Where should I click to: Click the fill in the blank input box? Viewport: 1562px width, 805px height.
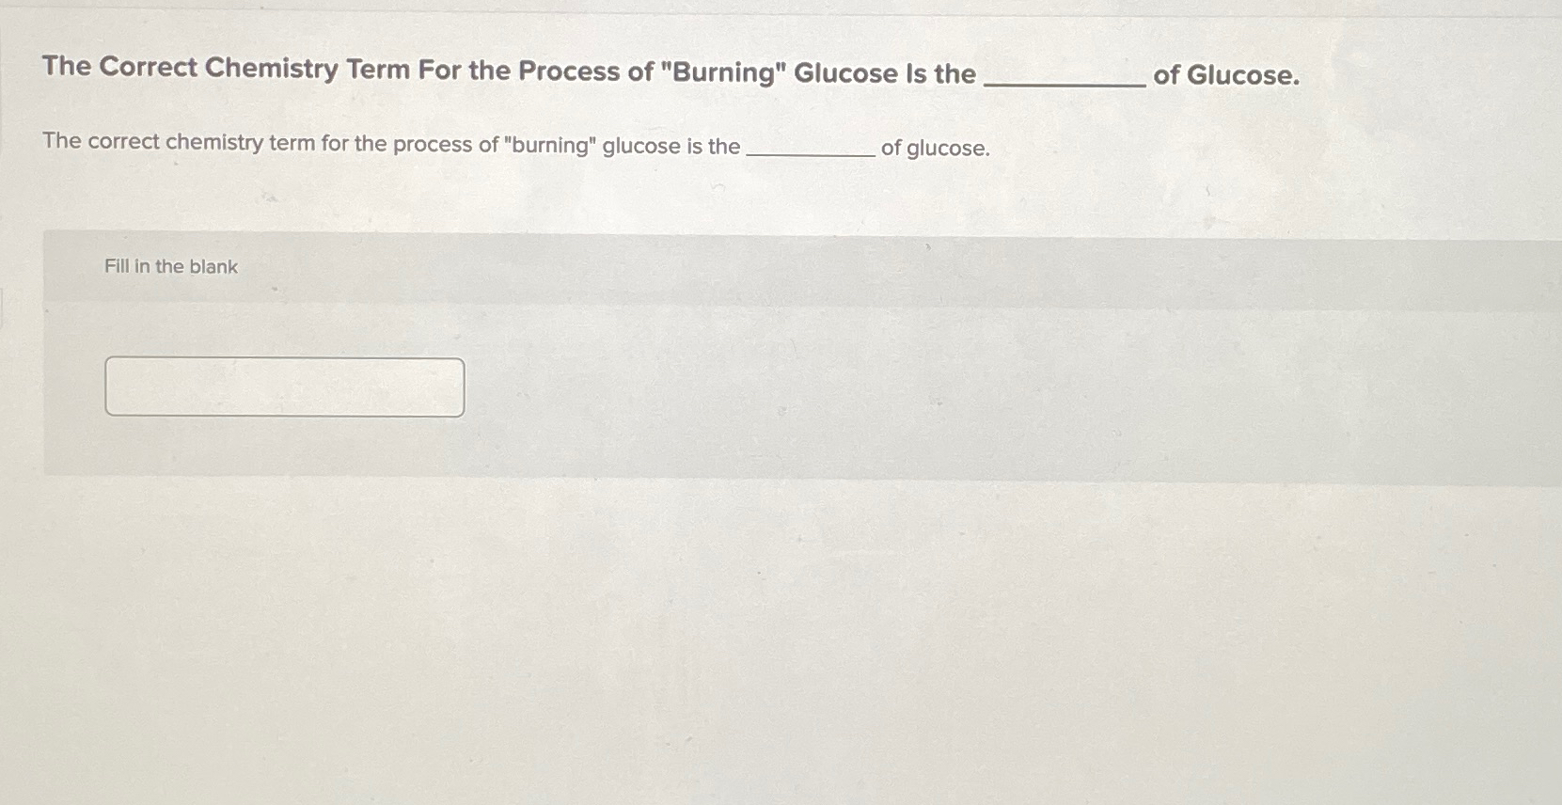[284, 387]
